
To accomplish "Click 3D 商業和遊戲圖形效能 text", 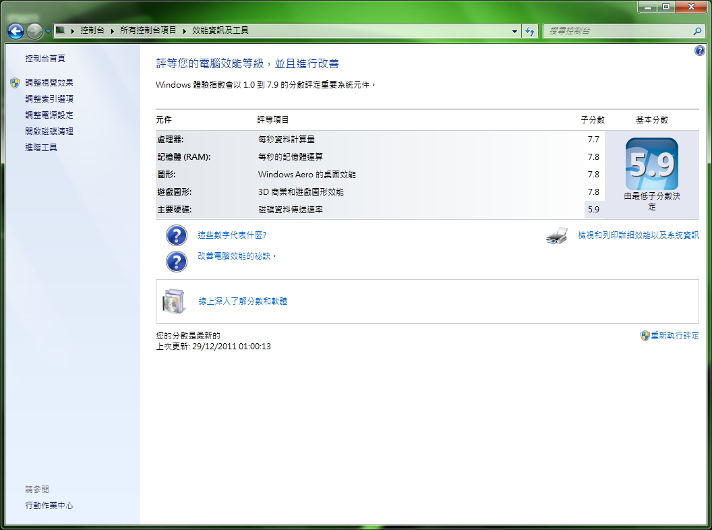I will click(301, 192).
